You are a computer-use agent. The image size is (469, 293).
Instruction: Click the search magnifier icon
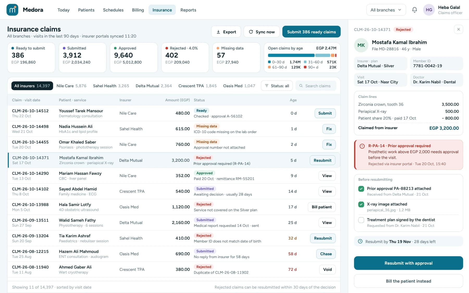(x=301, y=86)
